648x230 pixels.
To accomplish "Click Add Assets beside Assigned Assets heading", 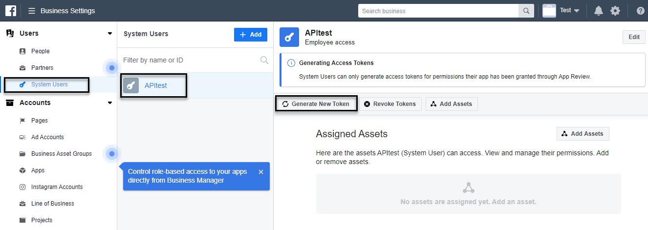I will pyautogui.click(x=583, y=134).
